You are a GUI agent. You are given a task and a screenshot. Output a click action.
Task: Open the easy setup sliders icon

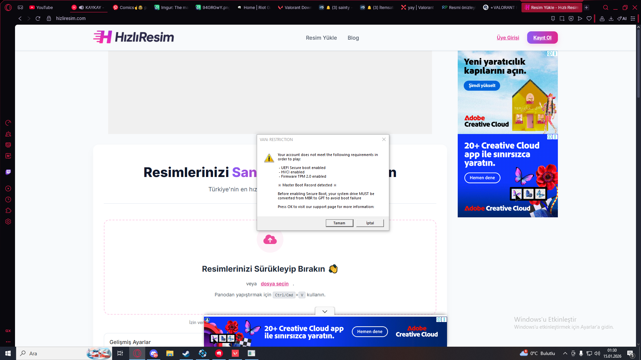(x=633, y=19)
